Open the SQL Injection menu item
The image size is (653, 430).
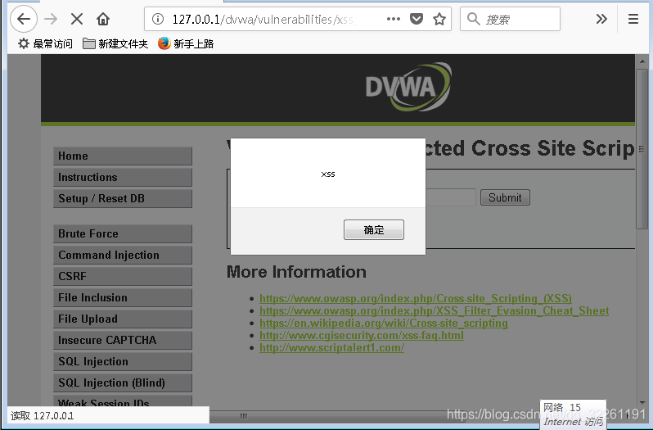[x=123, y=361]
